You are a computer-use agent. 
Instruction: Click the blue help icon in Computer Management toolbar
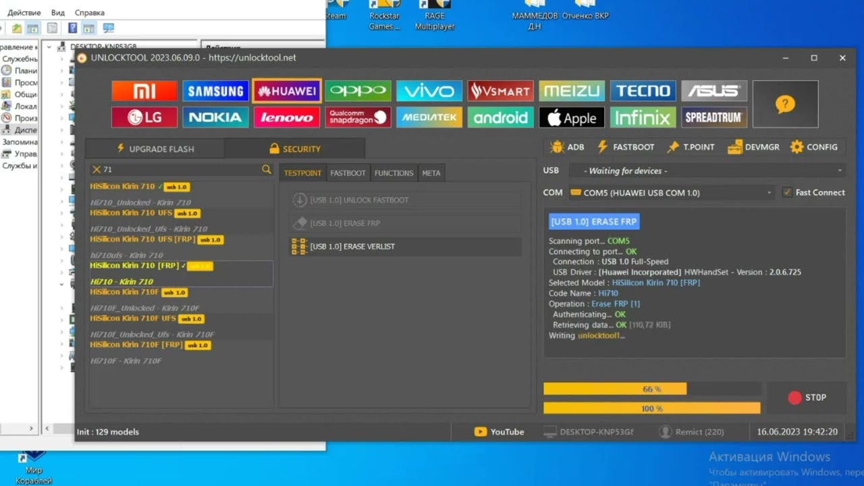[72, 28]
